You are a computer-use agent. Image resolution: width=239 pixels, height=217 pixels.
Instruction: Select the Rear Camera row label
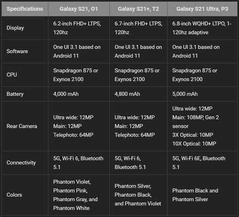22,126
